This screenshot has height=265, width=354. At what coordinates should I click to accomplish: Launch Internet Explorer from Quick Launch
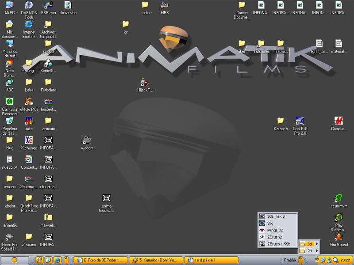(x=58, y=260)
